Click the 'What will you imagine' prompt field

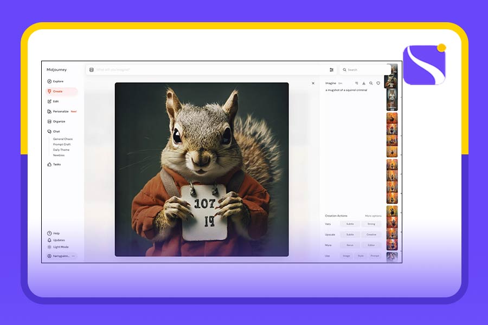tap(206, 70)
